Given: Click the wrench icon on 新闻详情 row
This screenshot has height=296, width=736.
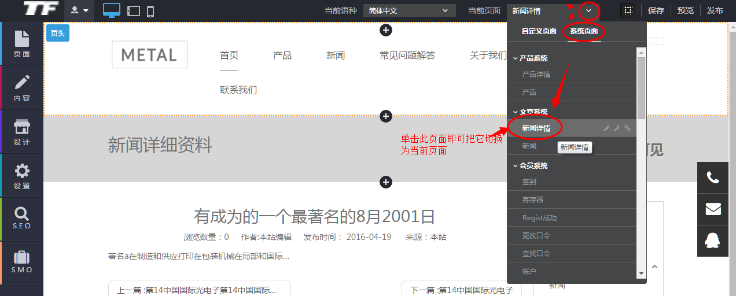Looking at the screenshot, I should 617,128.
